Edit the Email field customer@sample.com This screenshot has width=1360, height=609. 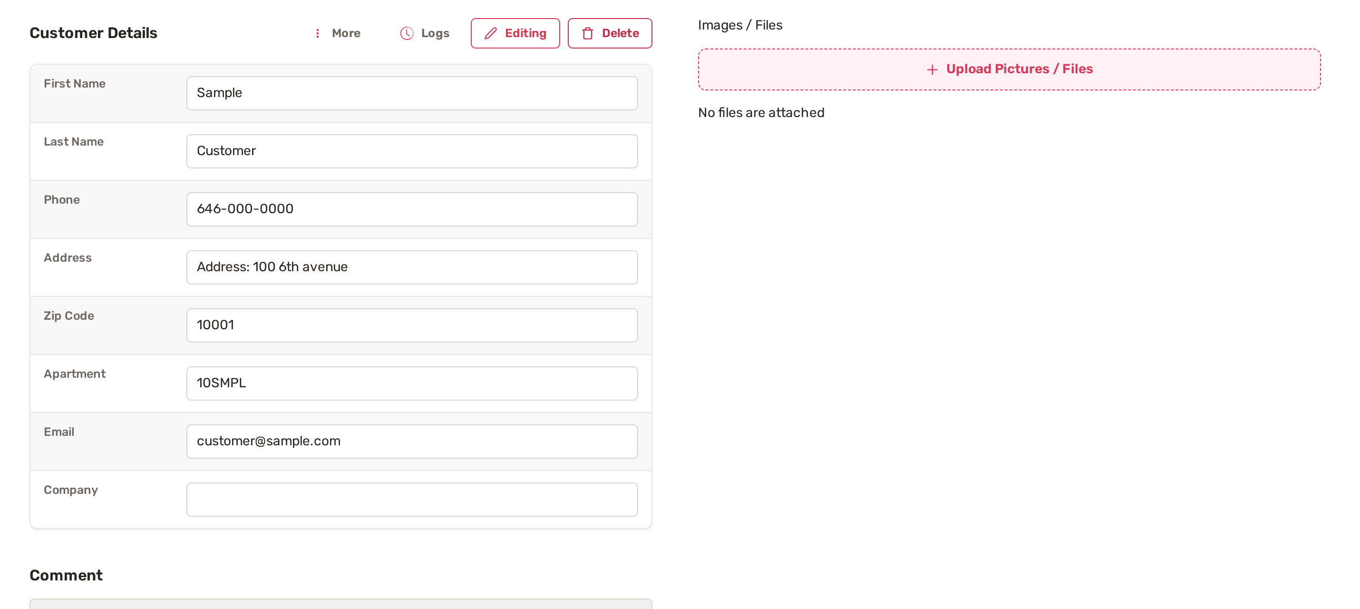coord(412,442)
